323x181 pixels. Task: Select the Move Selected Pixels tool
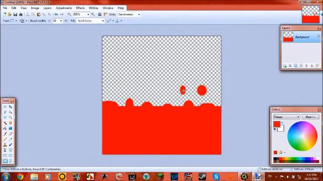(x=10, y=107)
